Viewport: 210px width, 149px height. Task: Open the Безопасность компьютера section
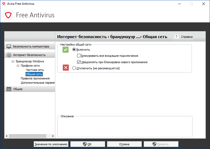30,46
